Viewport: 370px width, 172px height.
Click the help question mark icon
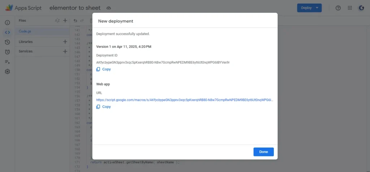338,8
